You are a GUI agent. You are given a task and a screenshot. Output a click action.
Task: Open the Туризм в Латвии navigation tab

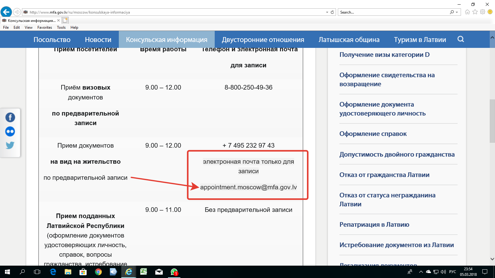point(420,40)
